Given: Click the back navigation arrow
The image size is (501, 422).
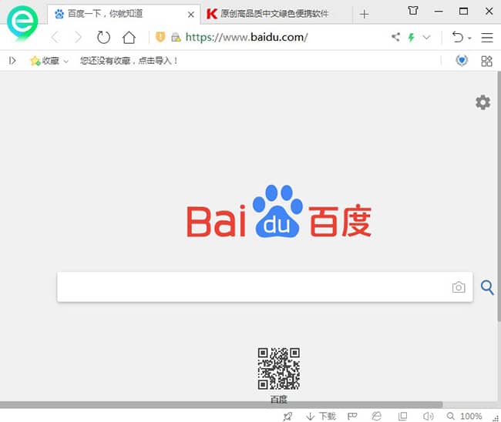Looking at the screenshot, I should 55,37.
